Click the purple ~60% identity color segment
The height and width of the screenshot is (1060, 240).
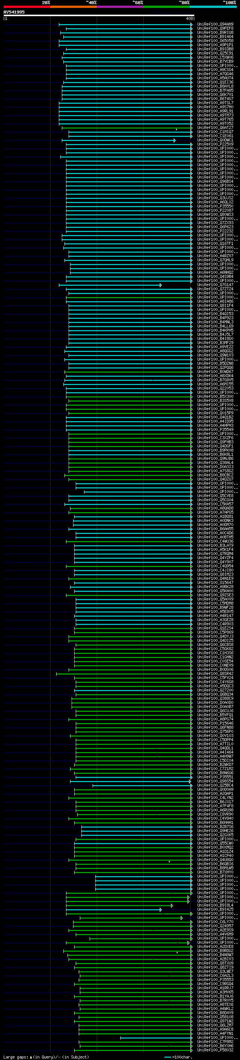tap(120, 7)
